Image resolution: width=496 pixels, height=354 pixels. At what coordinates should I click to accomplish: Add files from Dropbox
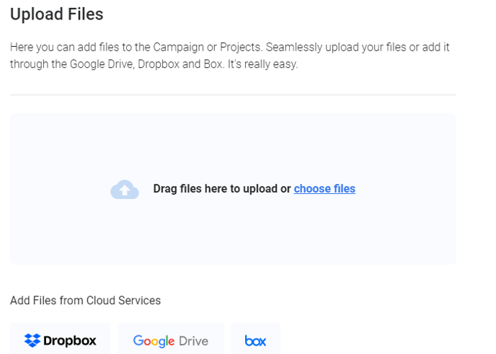[60, 340]
